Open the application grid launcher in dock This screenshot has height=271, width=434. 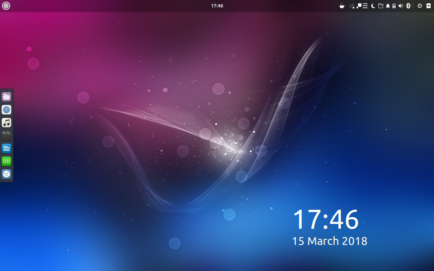[x=6, y=110]
